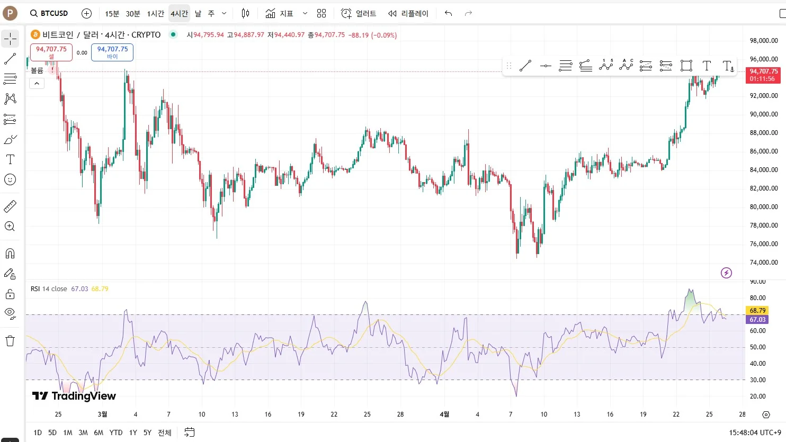Image resolution: width=786 pixels, height=442 pixels.
Task: Activate the magnet snap mode
Action: [10, 254]
